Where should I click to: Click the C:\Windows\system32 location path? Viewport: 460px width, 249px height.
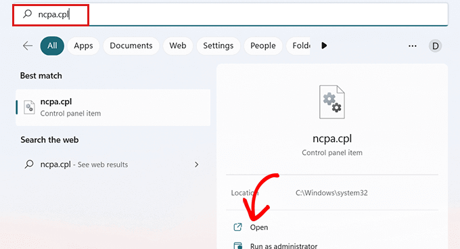tap(331, 193)
